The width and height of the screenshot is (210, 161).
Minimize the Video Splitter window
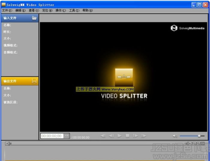(194, 5)
